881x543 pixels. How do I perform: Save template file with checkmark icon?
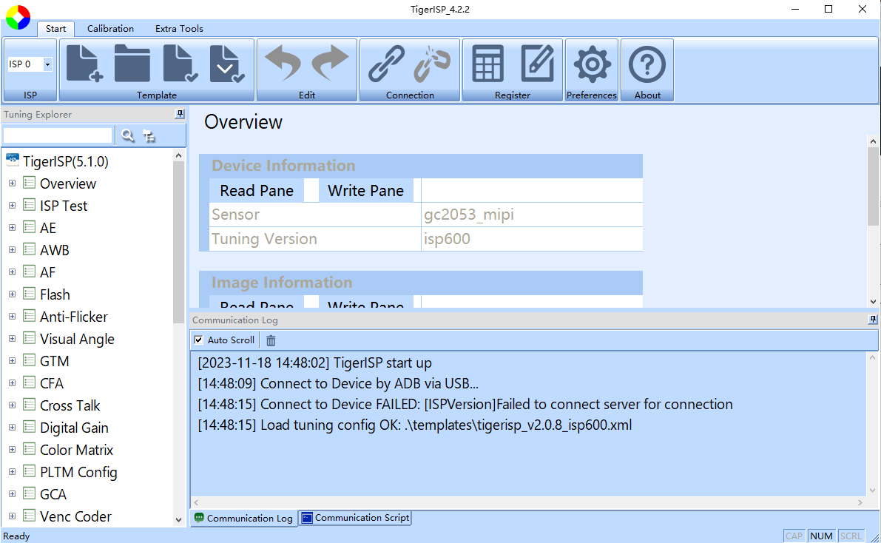pyautogui.click(x=180, y=64)
